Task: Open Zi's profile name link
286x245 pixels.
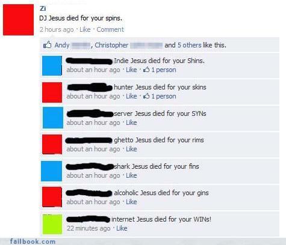Action: (x=43, y=8)
